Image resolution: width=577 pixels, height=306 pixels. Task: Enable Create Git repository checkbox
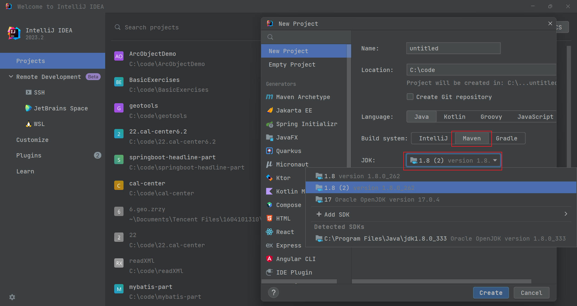[x=410, y=97]
